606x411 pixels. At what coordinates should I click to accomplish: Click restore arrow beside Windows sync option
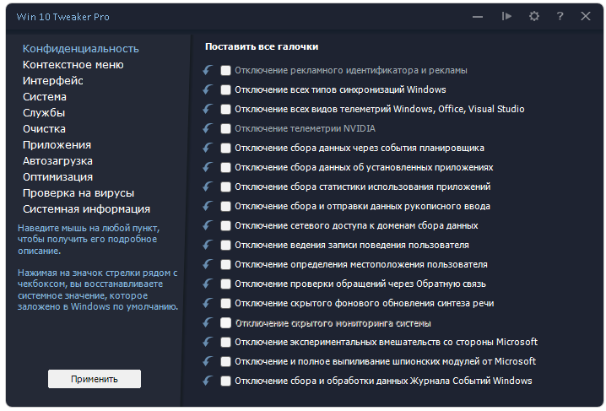(208, 89)
